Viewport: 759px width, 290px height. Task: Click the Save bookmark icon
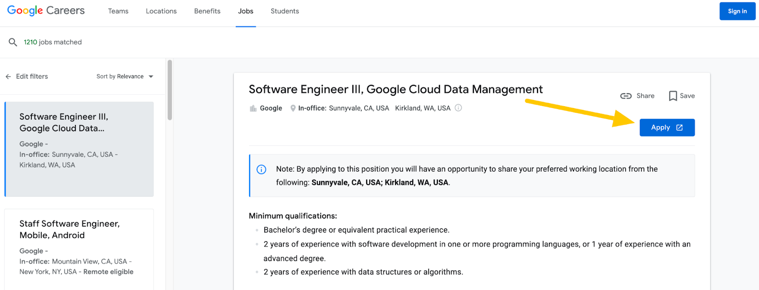coord(673,96)
